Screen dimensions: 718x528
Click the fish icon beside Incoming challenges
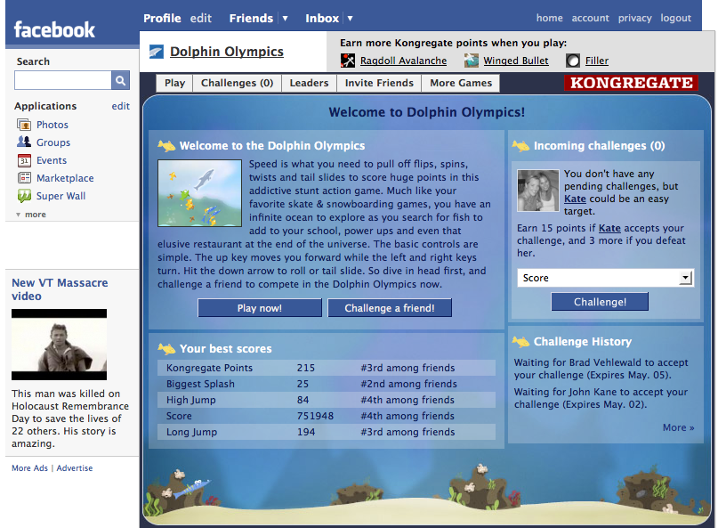coord(520,146)
